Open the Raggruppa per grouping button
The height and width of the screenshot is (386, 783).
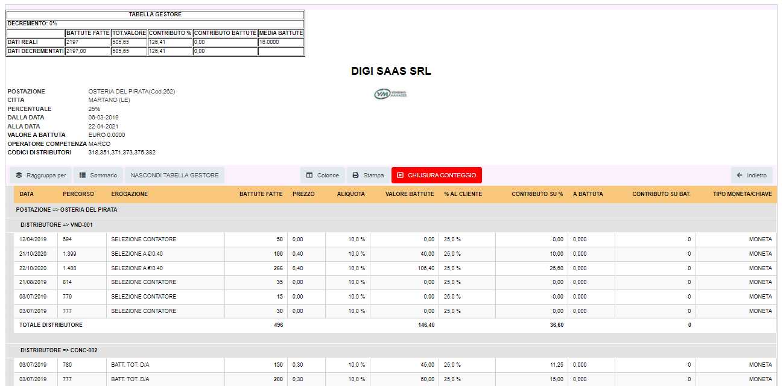pos(41,176)
